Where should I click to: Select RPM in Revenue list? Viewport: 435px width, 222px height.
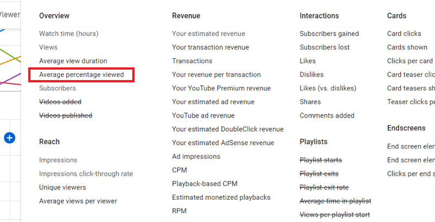[179, 211]
